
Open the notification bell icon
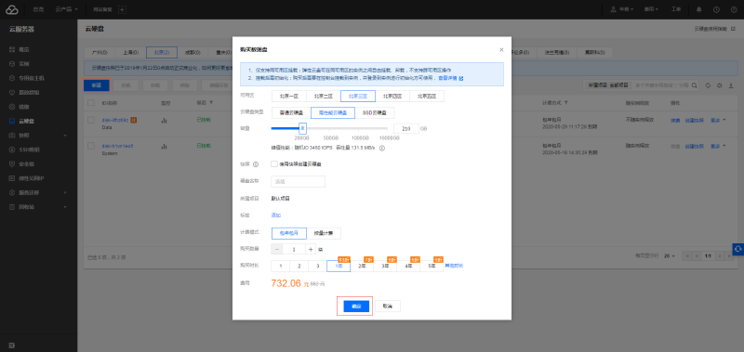point(698,9)
